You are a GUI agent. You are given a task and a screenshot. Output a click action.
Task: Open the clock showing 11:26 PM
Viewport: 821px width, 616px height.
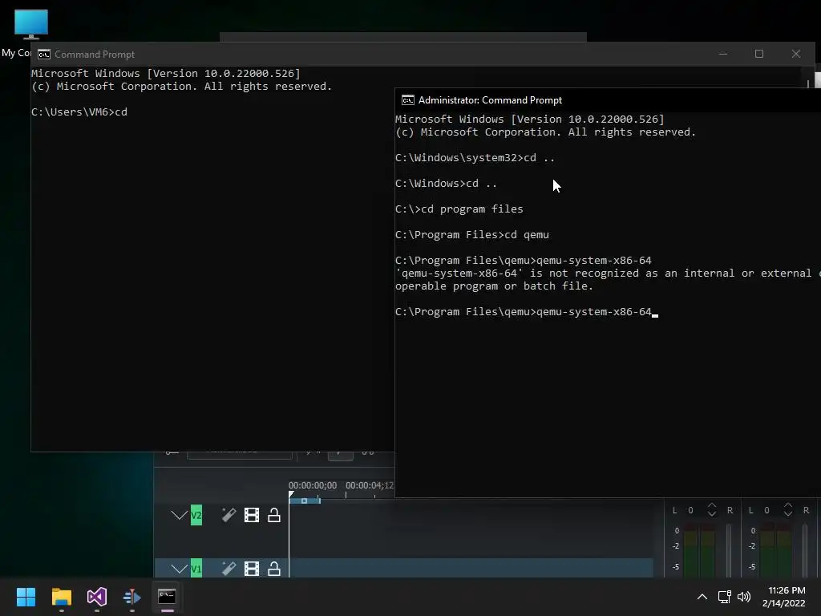784,597
